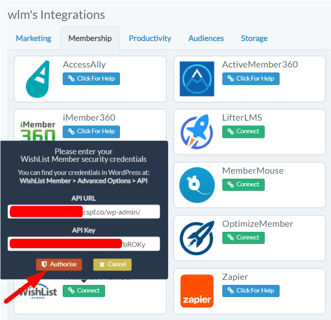Click the LifterLMS title text

coord(242,117)
